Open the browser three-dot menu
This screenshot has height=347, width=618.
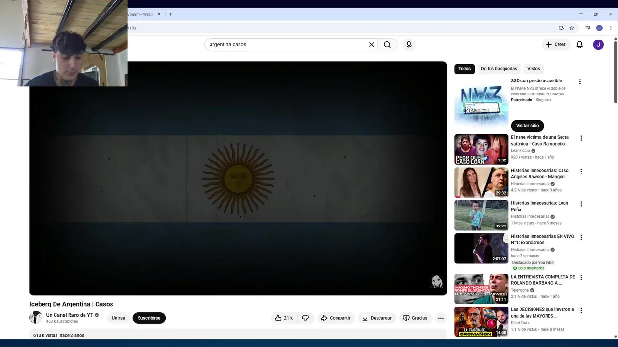pyautogui.click(x=611, y=28)
